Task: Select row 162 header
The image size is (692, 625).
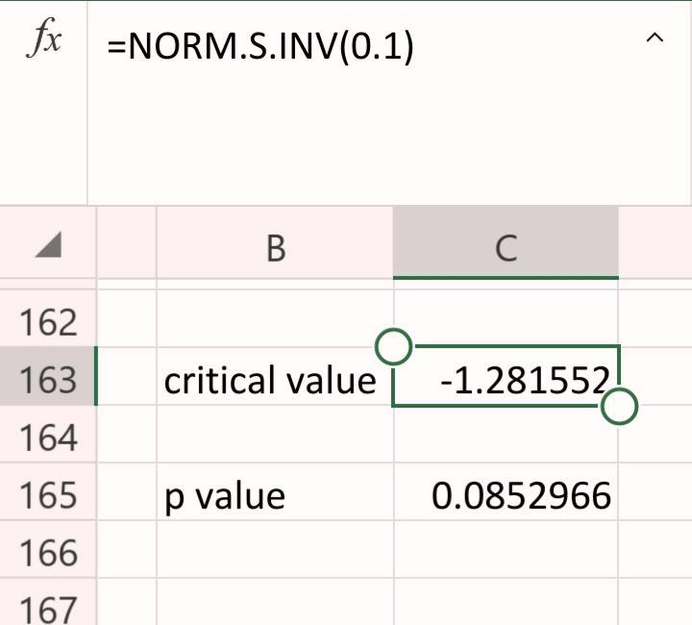Action: tap(48, 322)
